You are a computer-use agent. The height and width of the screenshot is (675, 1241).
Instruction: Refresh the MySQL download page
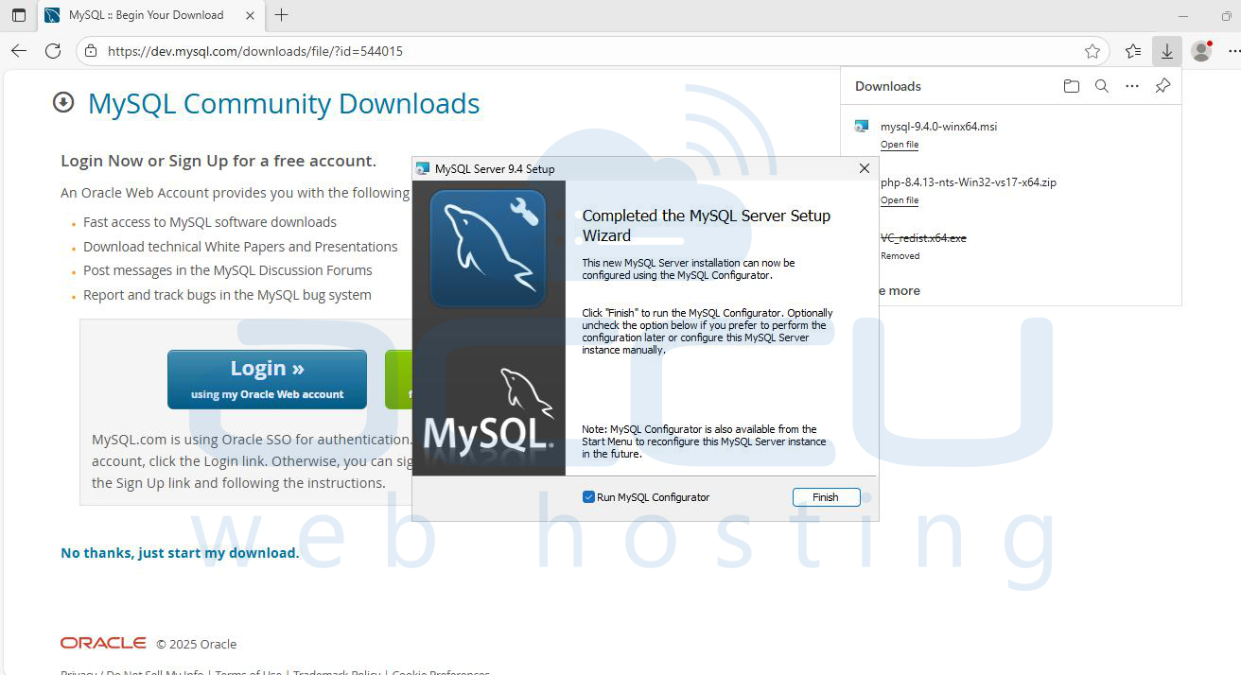[53, 51]
